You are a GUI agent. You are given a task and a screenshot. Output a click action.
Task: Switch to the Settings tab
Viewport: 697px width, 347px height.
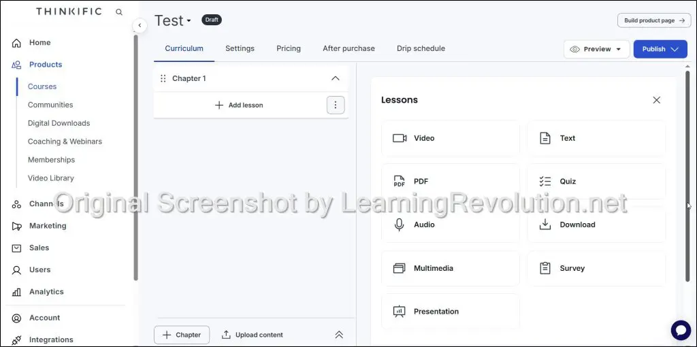coord(240,48)
